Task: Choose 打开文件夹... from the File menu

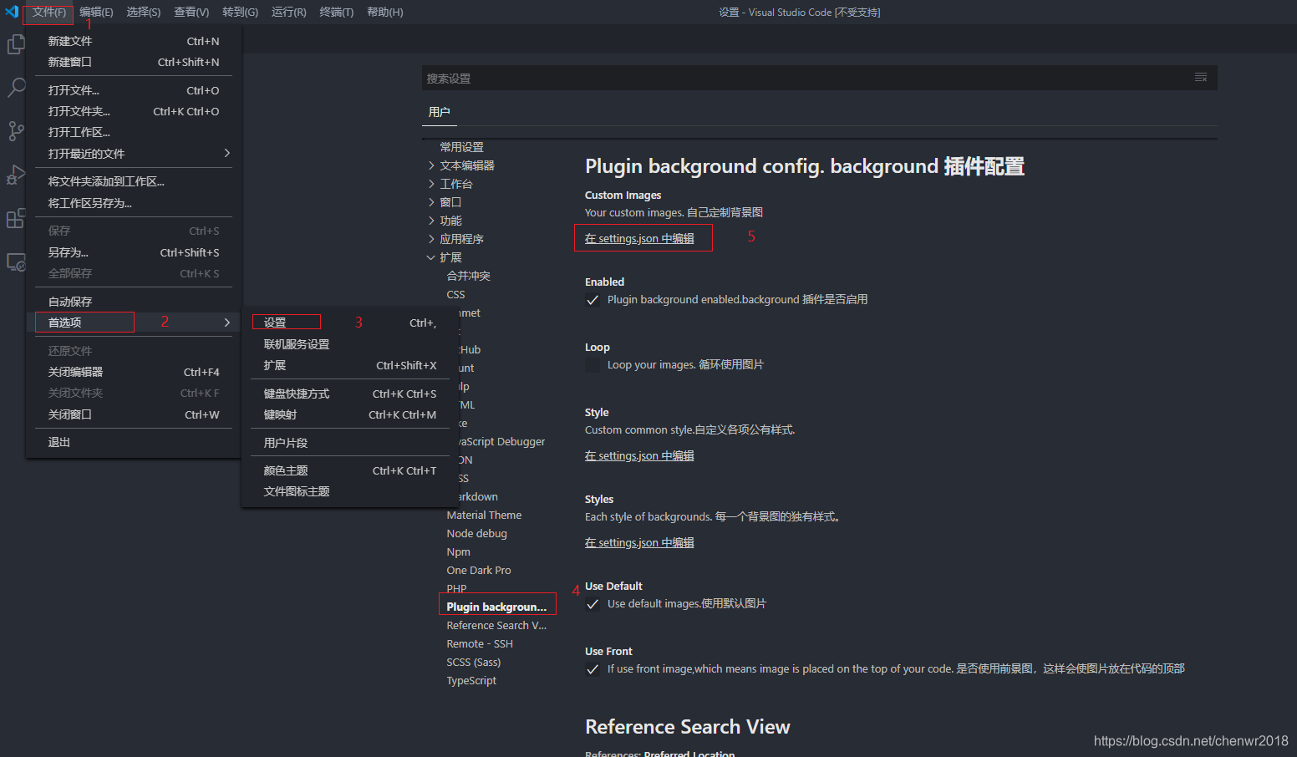Action: [x=134, y=111]
